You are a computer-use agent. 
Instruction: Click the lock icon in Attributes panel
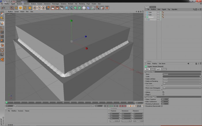pos(196,64)
